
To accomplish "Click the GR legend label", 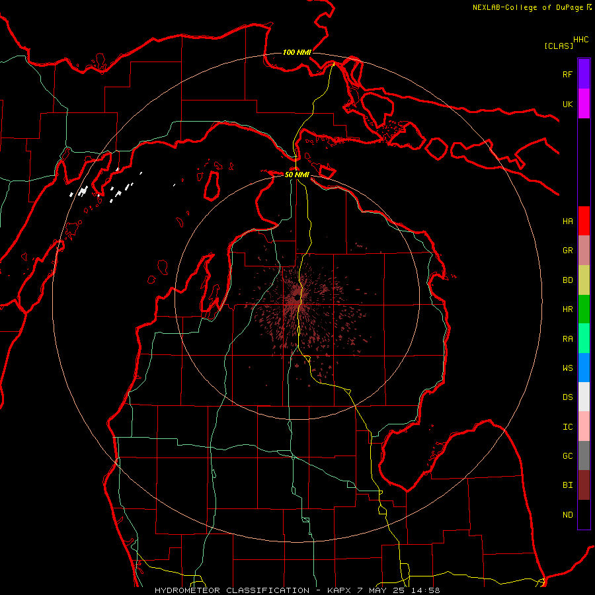I will [x=567, y=251].
